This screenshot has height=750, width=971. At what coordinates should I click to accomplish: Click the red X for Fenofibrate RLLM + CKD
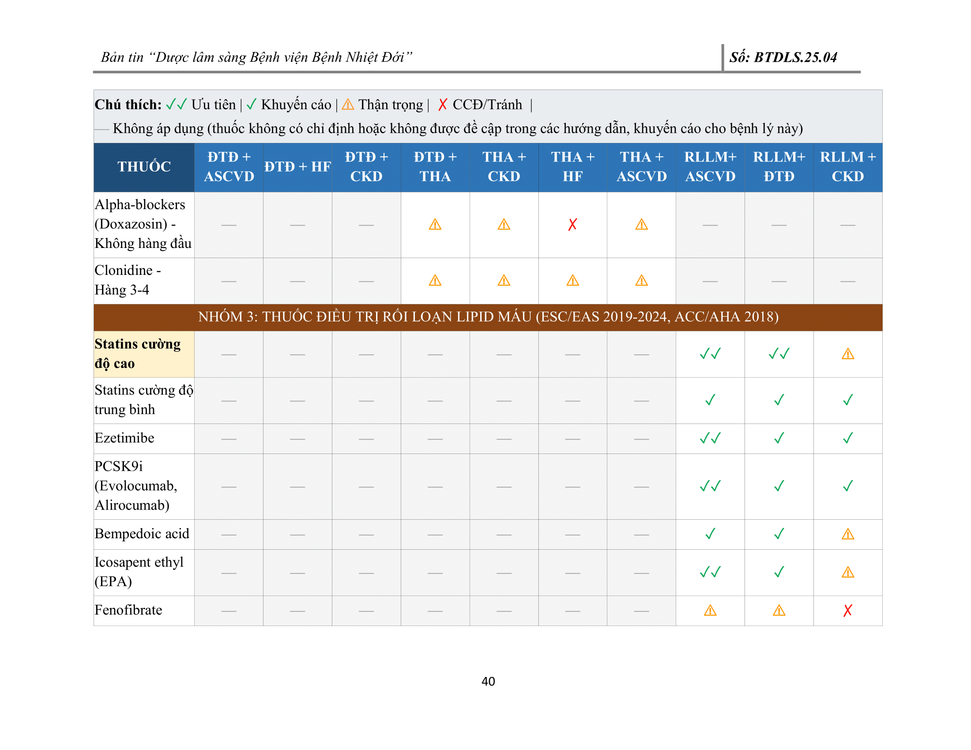847,611
